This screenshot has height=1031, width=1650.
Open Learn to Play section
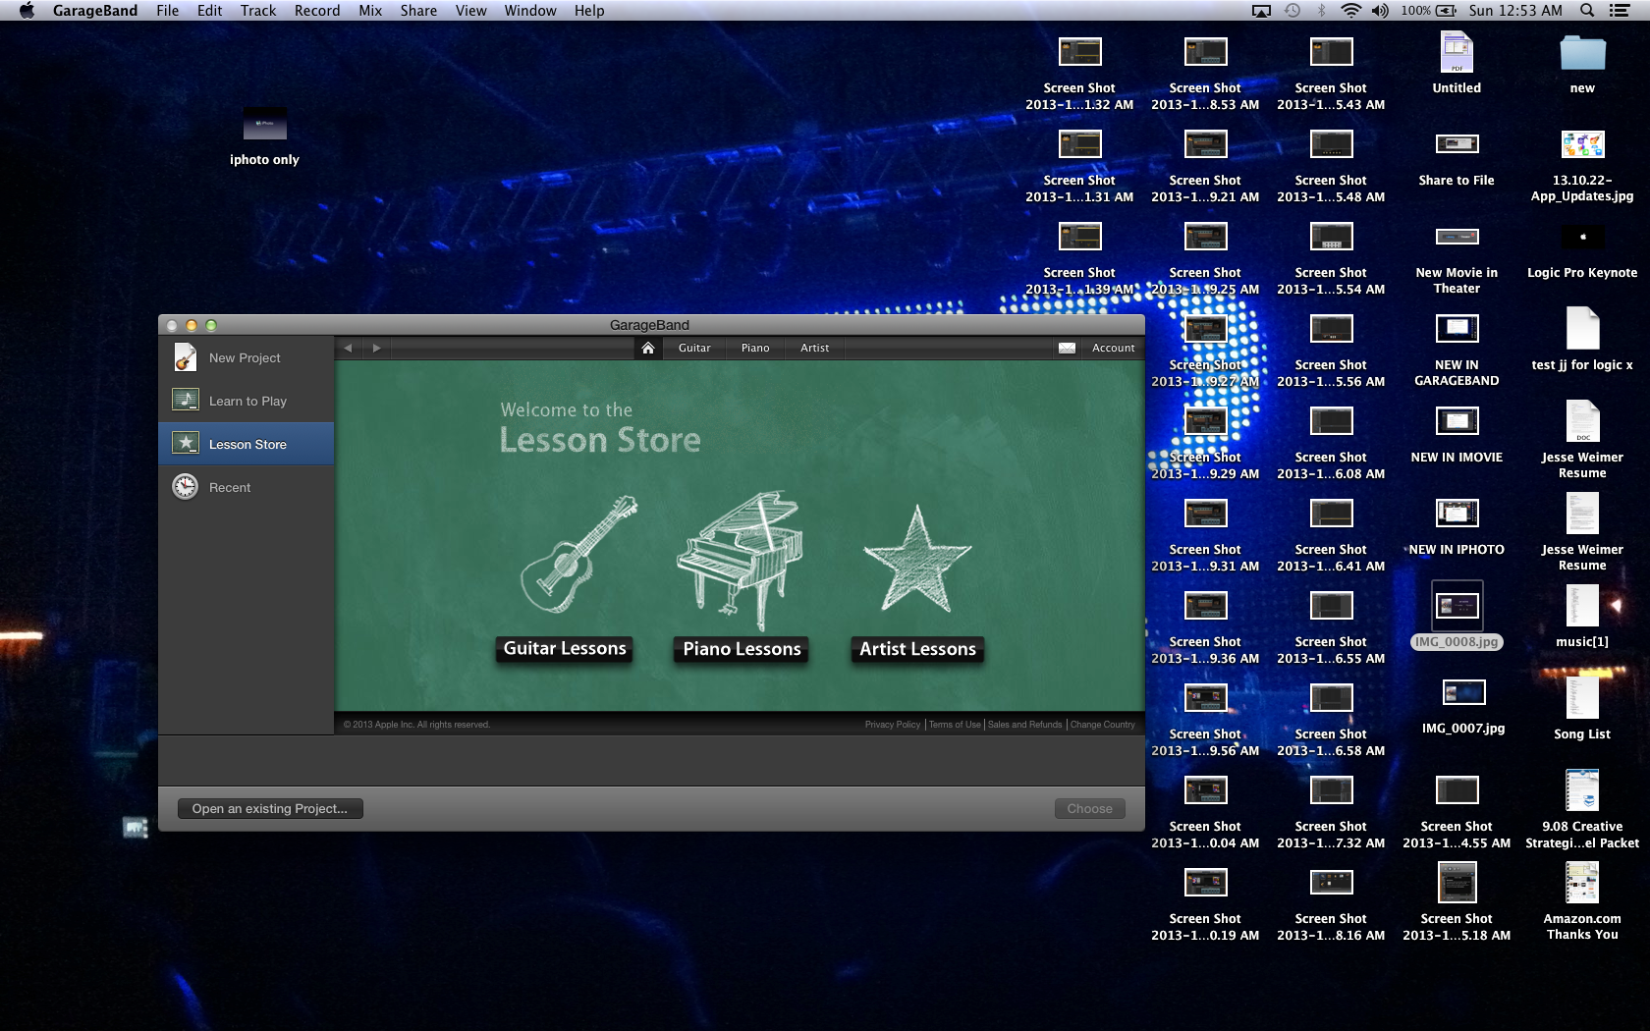tap(246, 401)
